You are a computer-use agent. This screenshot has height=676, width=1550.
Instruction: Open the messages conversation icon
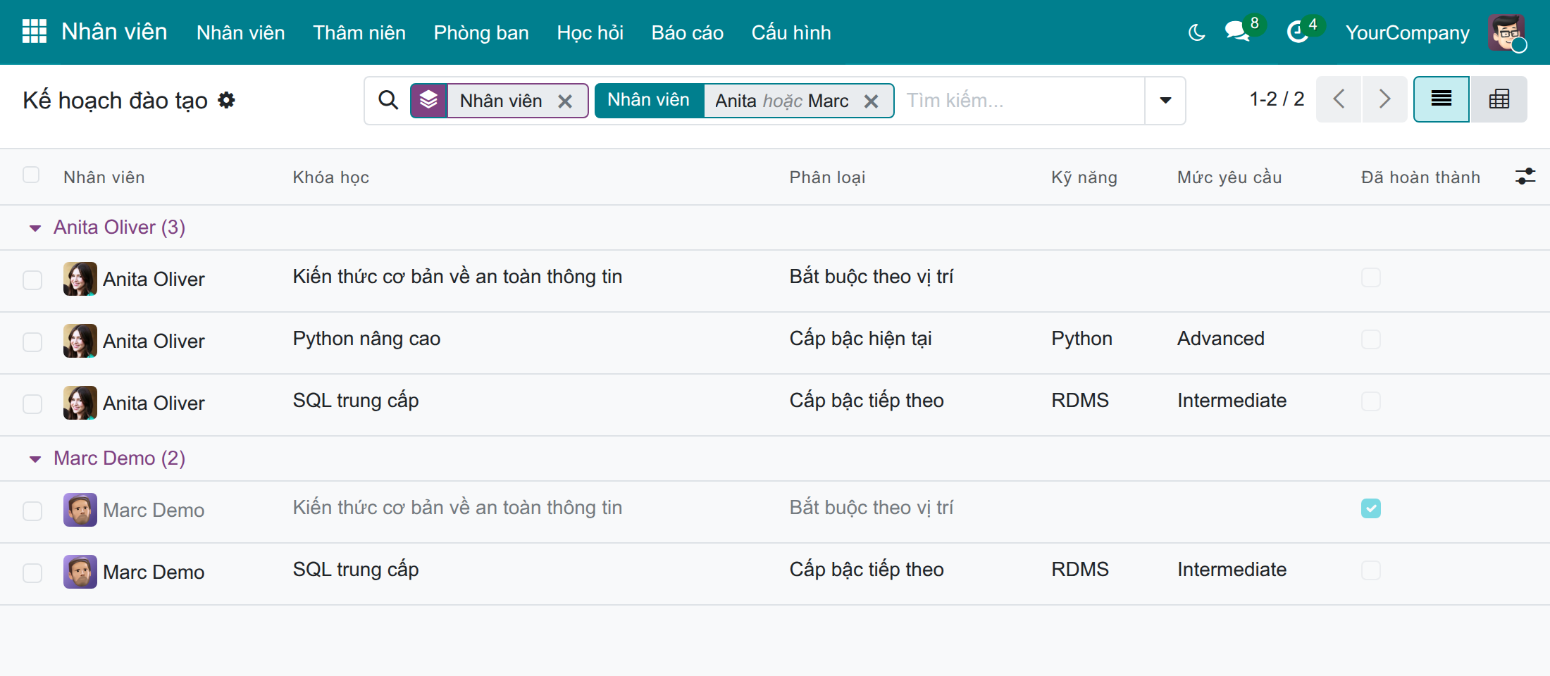1237,32
